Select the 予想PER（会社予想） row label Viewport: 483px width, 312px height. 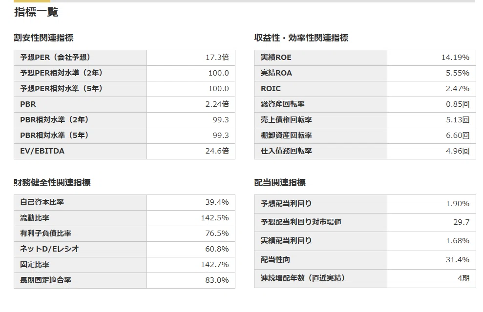(x=55, y=58)
